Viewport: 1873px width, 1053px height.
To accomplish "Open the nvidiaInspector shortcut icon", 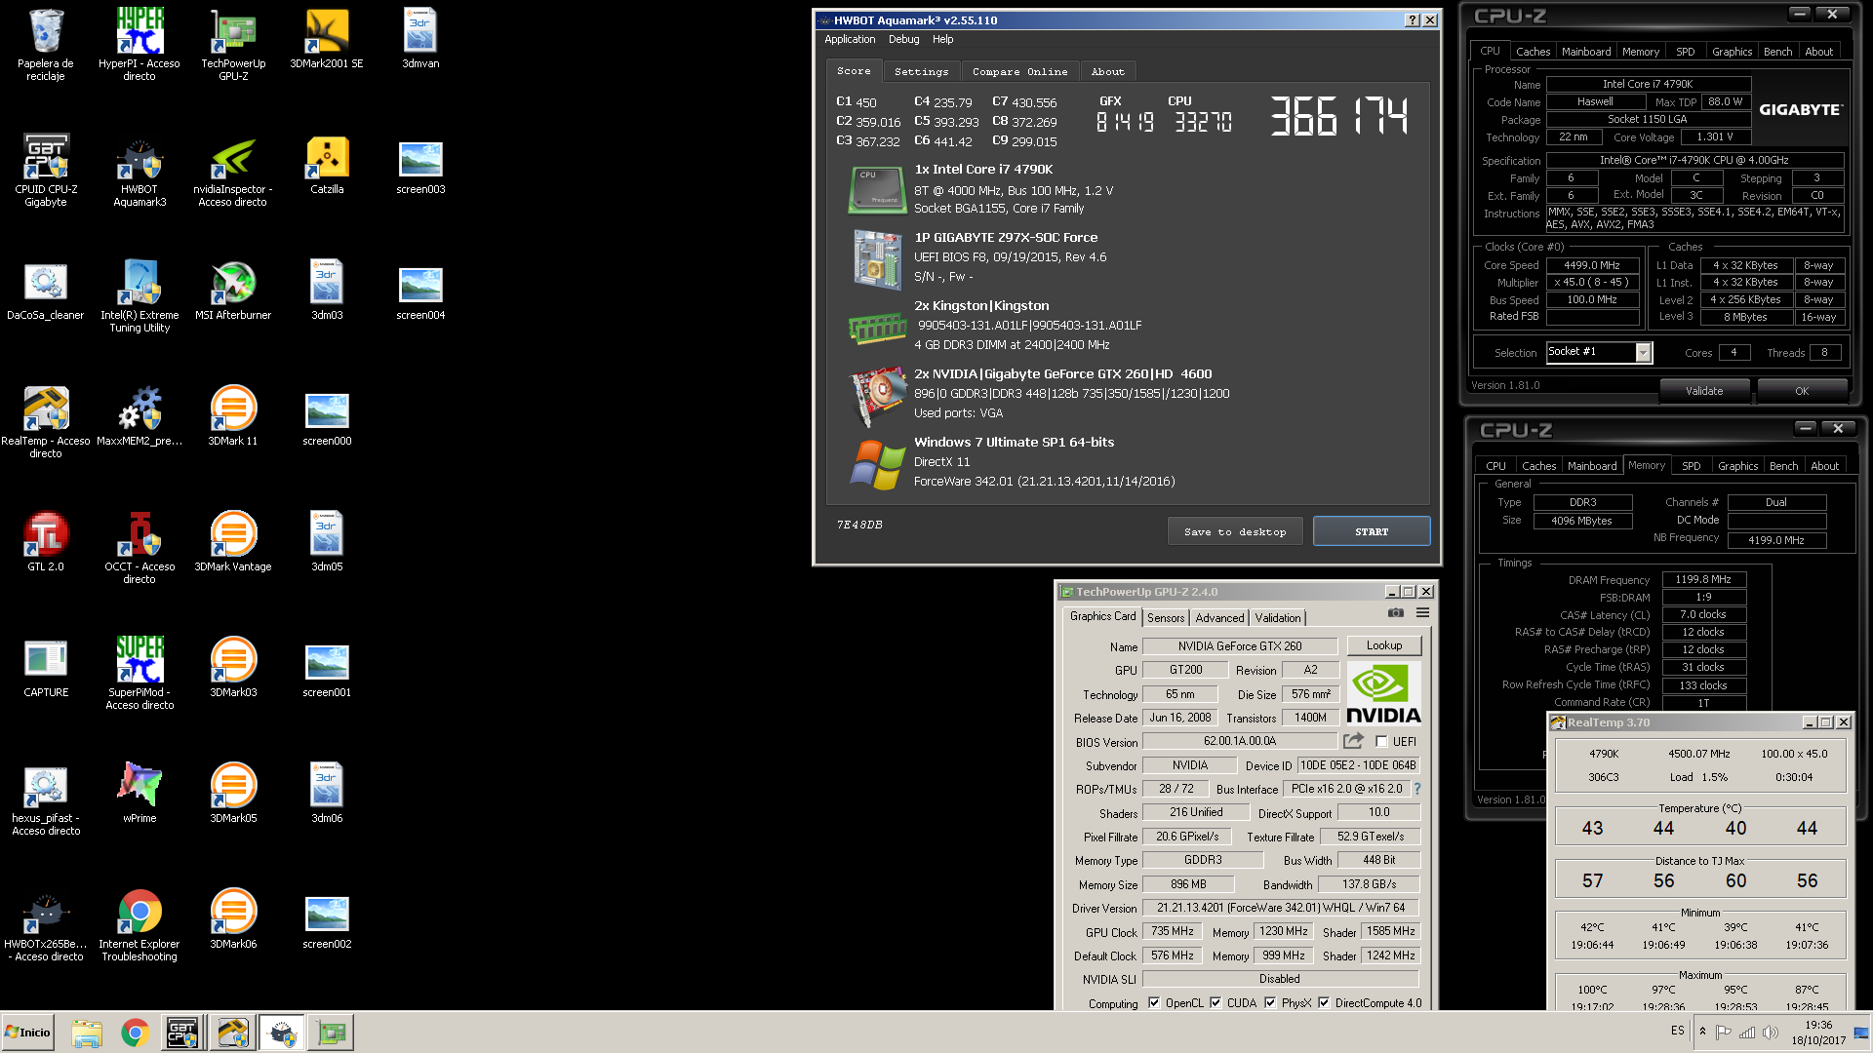I will pyautogui.click(x=233, y=170).
